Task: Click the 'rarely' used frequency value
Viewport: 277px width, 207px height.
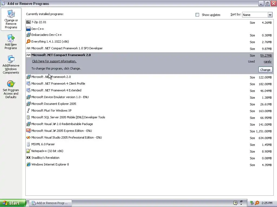Action: click(x=268, y=62)
